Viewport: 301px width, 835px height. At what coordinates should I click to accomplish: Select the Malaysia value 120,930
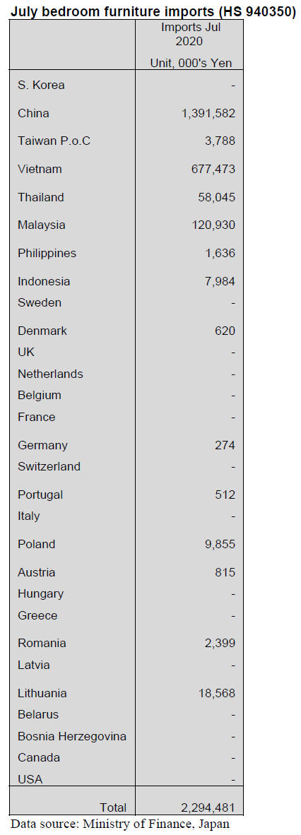[x=213, y=225]
